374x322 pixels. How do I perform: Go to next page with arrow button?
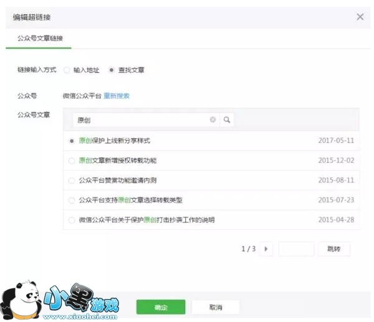click(266, 249)
